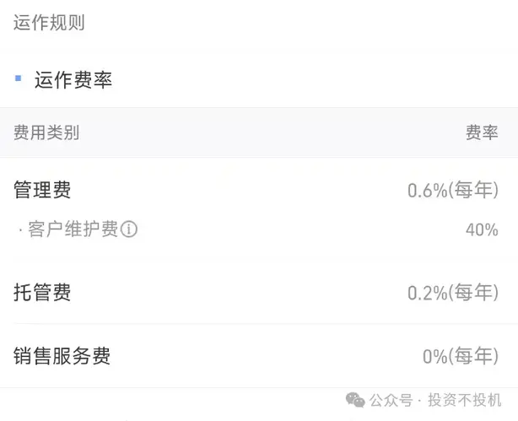The image size is (518, 421).
Task: Select the 销售服务费 row label
Action: coord(62,356)
